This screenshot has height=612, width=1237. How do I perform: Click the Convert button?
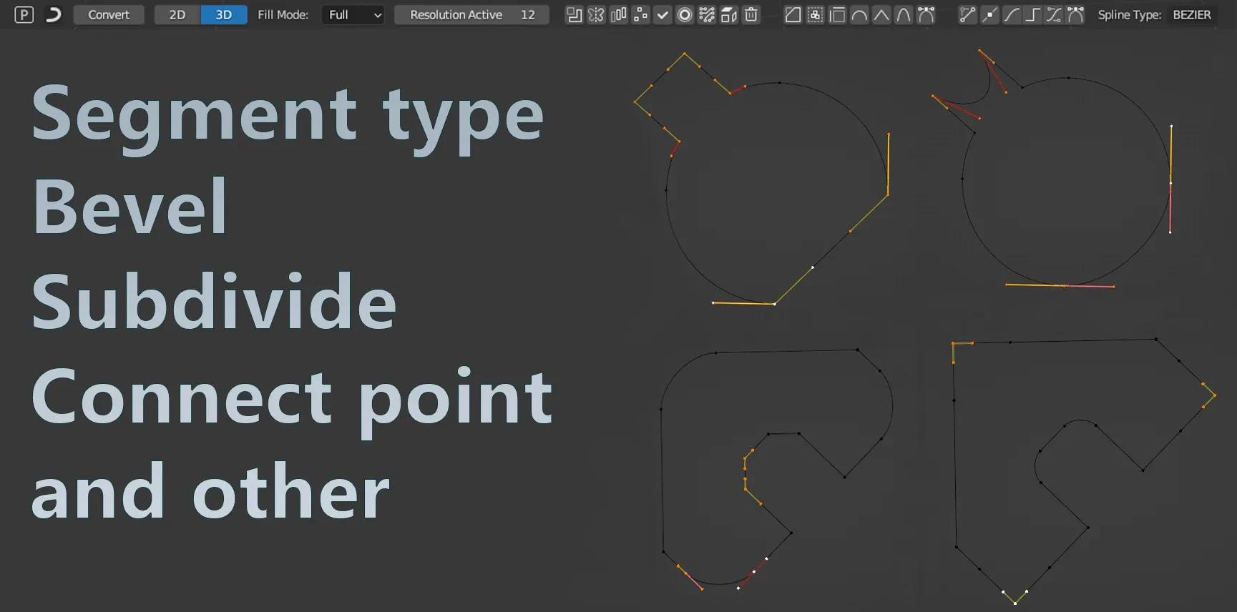[x=109, y=14]
